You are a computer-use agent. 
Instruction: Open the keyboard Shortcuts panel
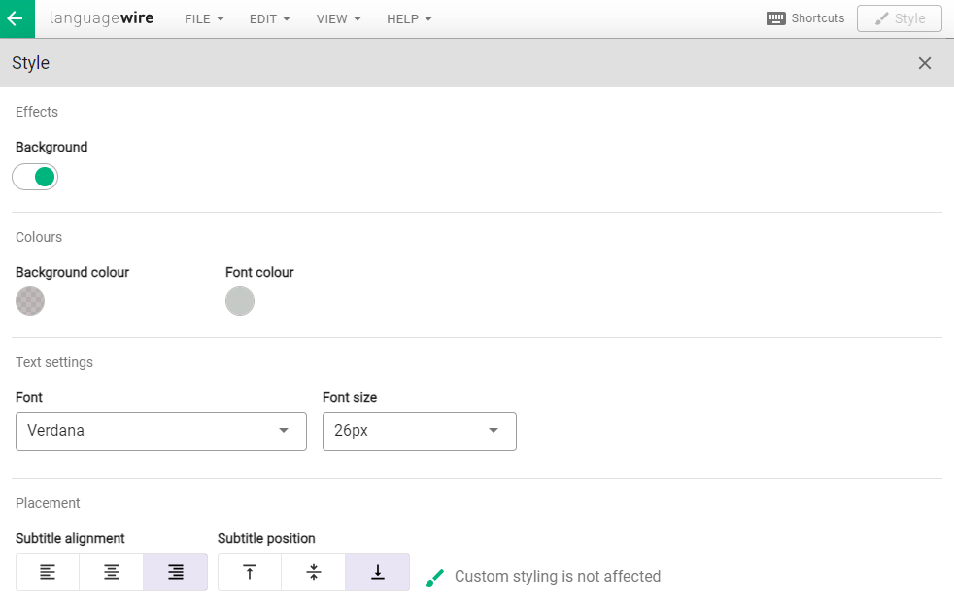point(804,18)
